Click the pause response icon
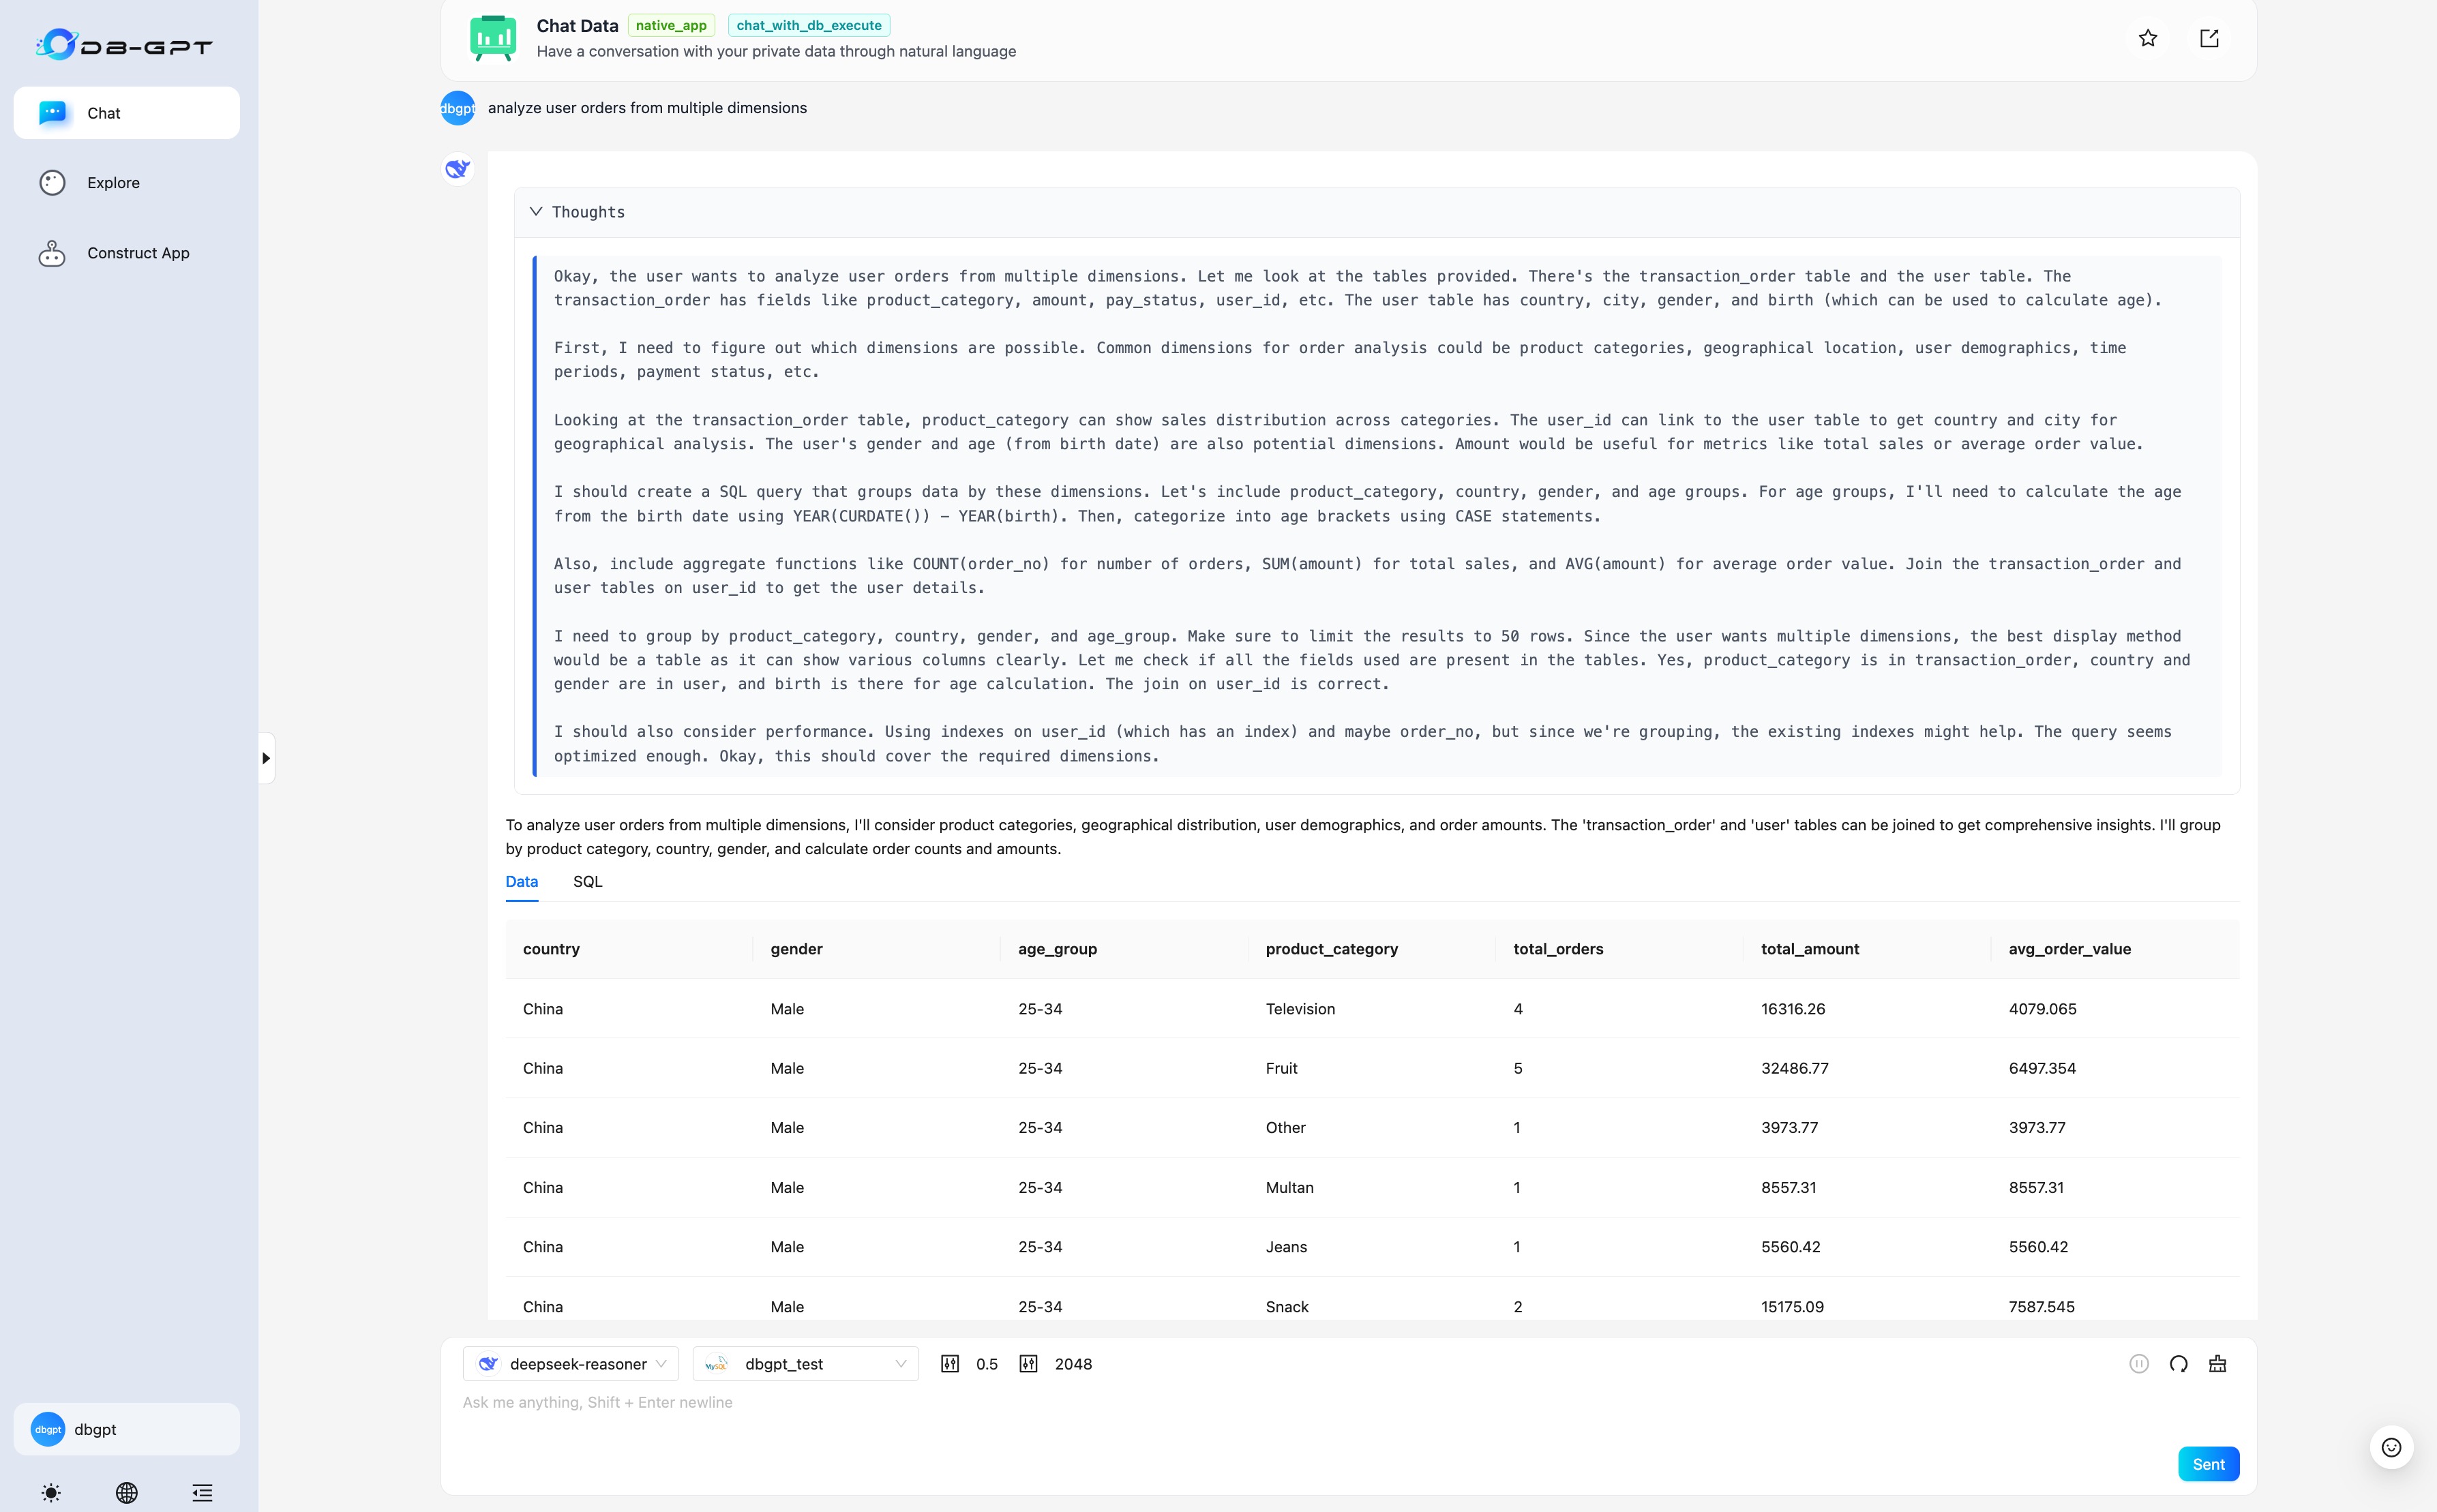 coord(2138,1364)
